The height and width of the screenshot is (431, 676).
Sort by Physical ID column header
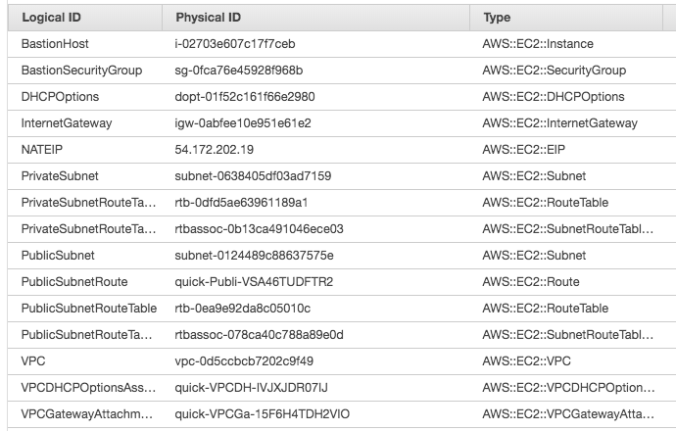pos(315,18)
